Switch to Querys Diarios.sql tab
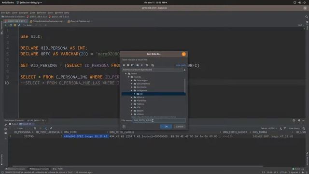Image resolution: width=309 pixels, height=174 pixels. tap(80, 21)
